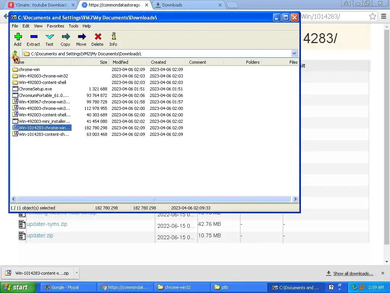Sort by Size column header

90,62
